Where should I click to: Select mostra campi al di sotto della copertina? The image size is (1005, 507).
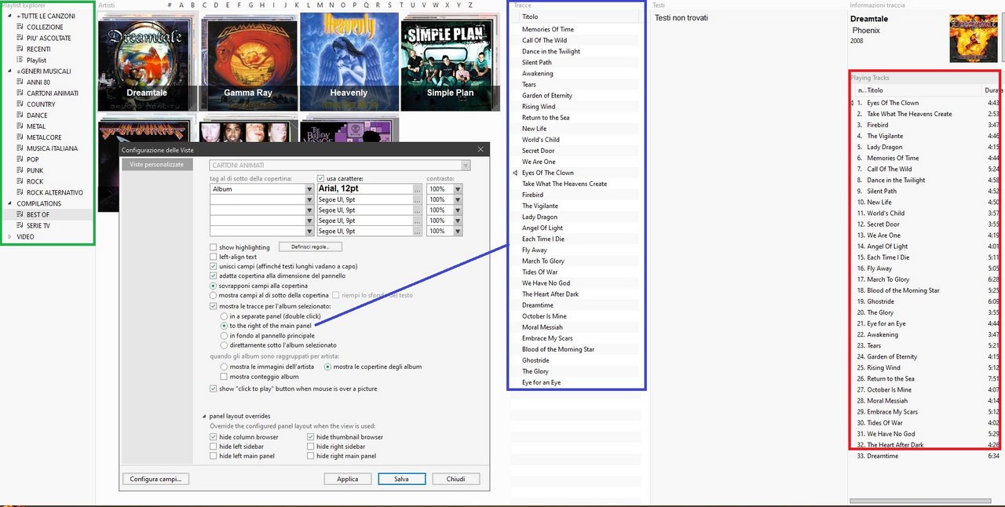coord(214,295)
